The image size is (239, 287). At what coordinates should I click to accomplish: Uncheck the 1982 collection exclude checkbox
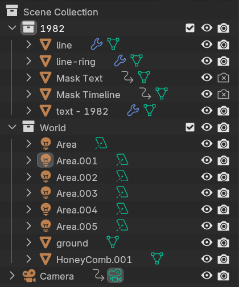click(x=190, y=28)
